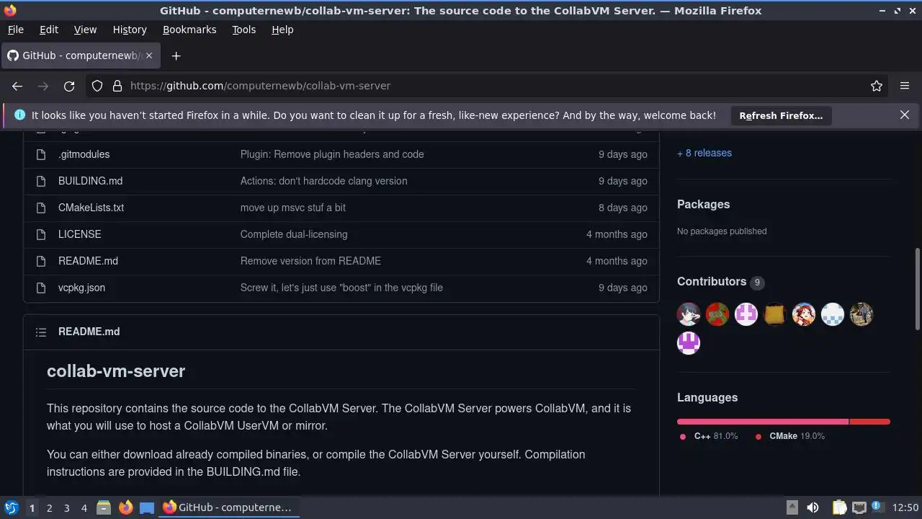The image size is (922, 519).
Task: Click the C++ 81.0% language link
Action: [x=710, y=436]
